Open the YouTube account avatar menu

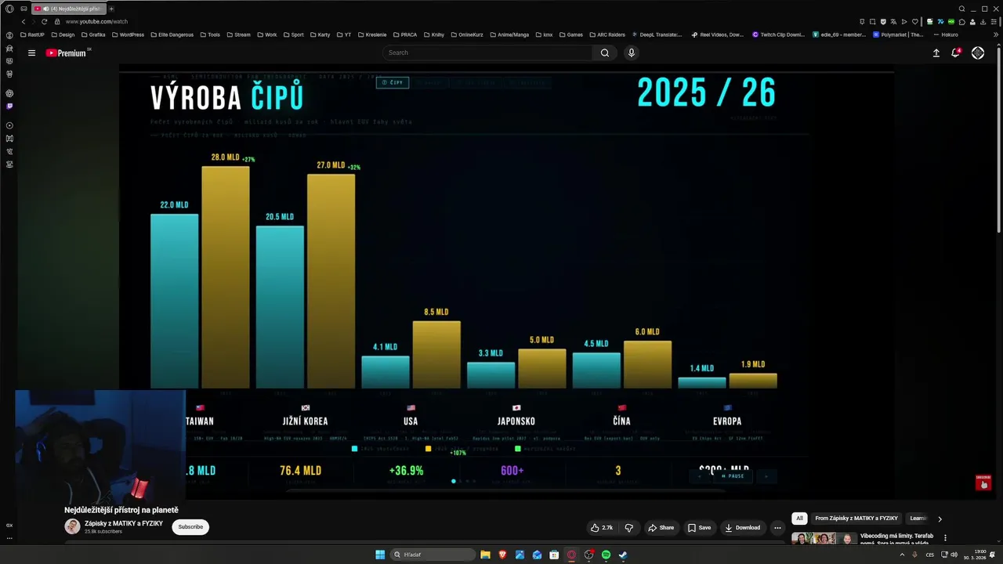[x=978, y=52]
